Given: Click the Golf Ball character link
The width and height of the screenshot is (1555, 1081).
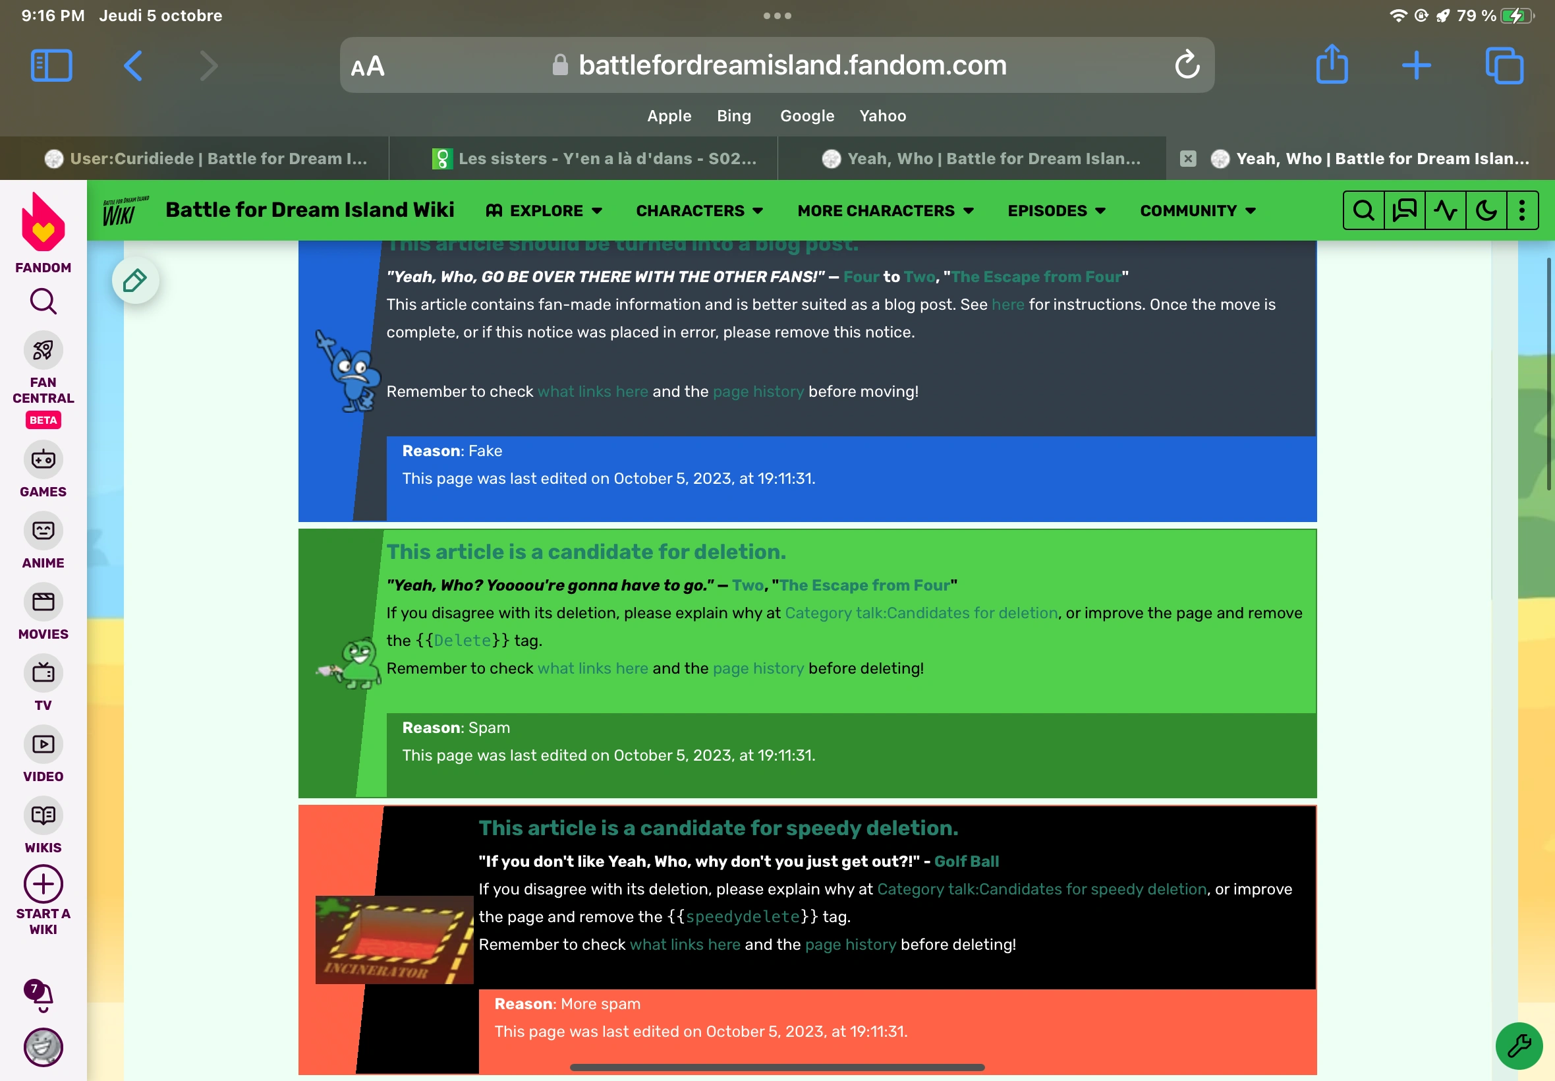Looking at the screenshot, I should click(x=966, y=862).
